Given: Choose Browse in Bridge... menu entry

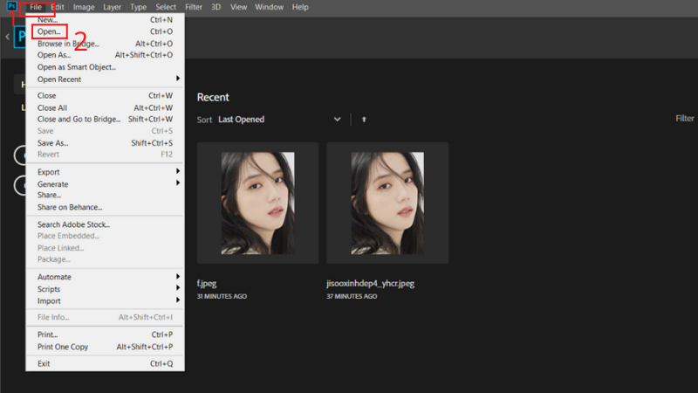Looking at the screenshot, I should point(68,44).
